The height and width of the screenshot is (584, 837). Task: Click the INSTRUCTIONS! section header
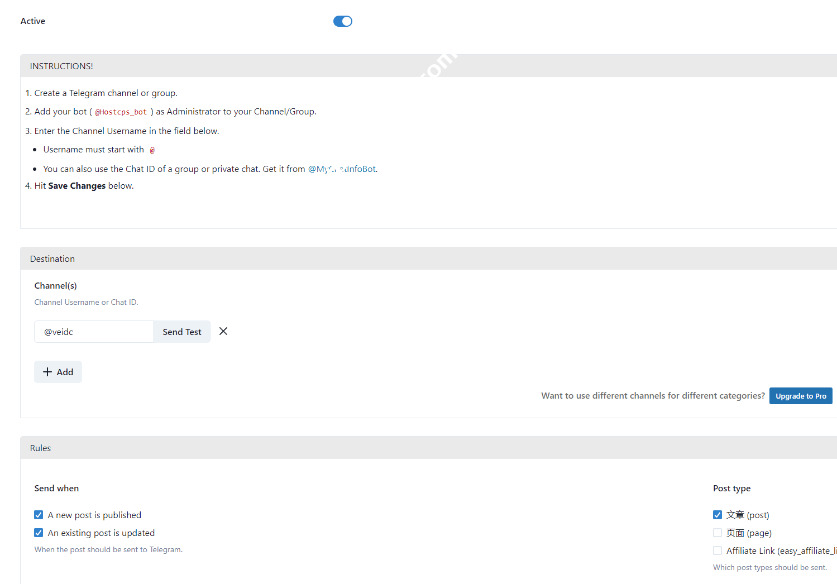[61, 66]
